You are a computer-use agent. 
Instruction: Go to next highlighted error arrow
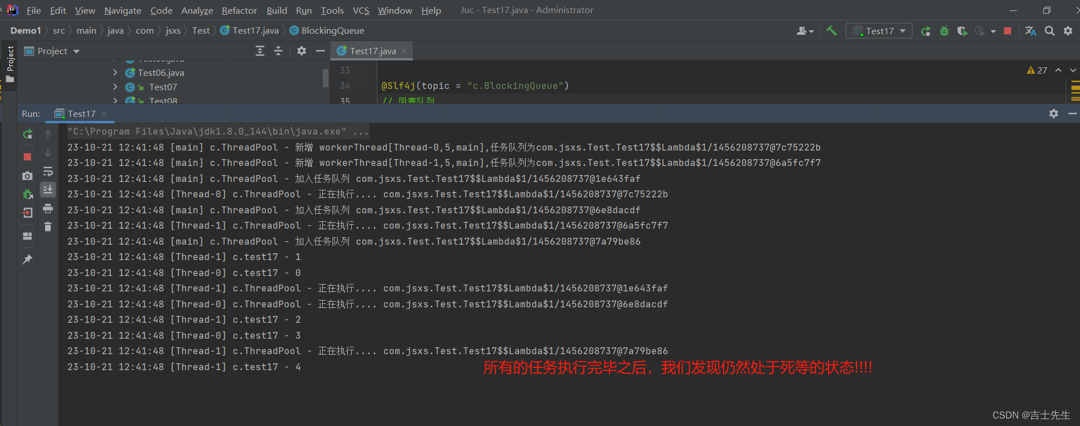[1073, 70]
